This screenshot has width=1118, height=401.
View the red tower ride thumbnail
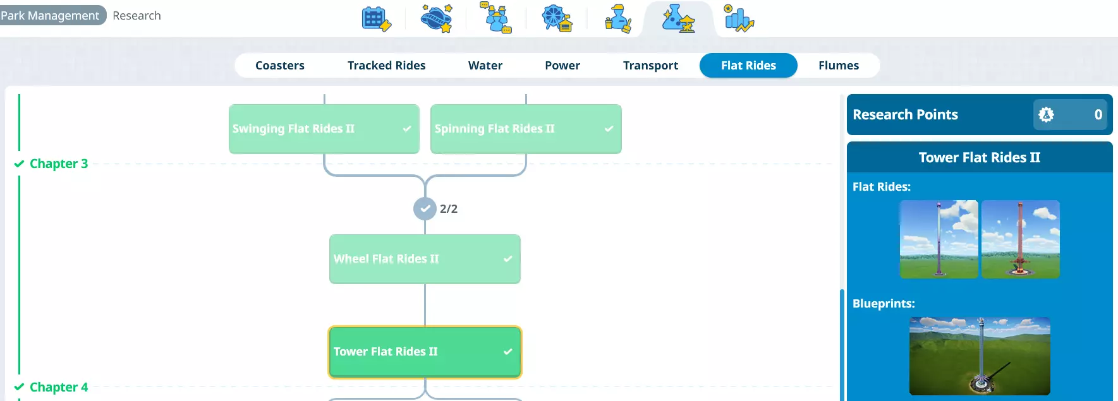click(x=1020, y=239)
